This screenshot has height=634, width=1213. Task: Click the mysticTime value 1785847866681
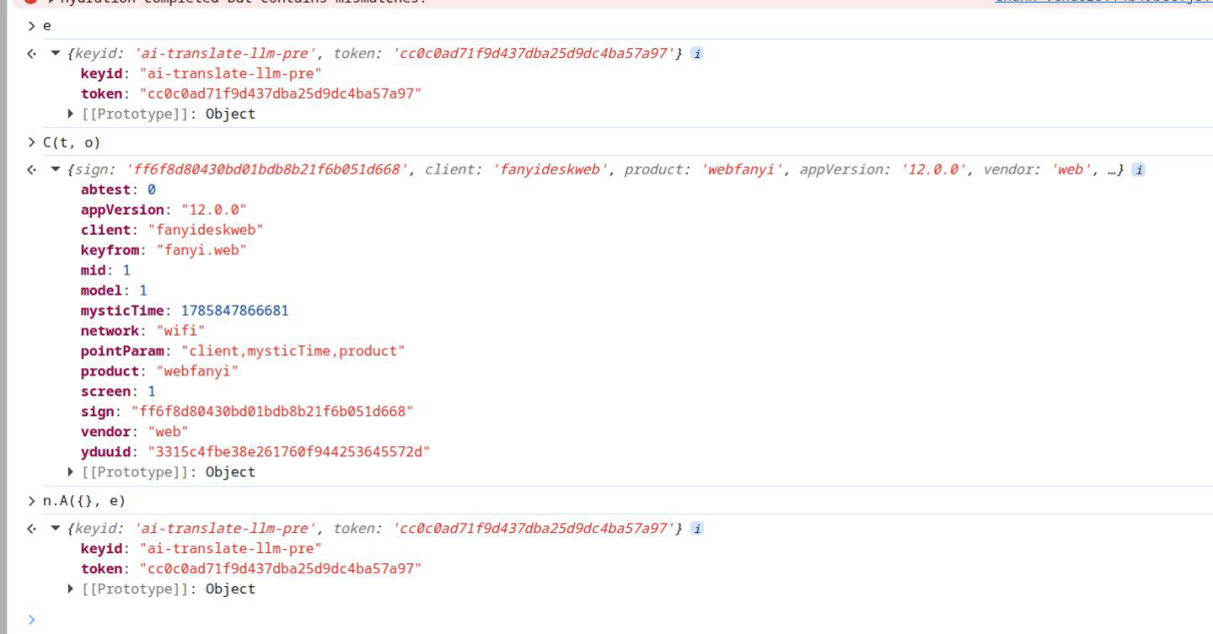(235, 311)
